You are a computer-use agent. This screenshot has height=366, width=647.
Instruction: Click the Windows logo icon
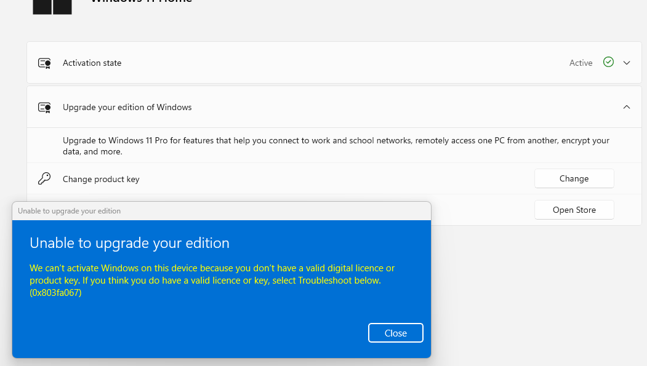[52, 7]
